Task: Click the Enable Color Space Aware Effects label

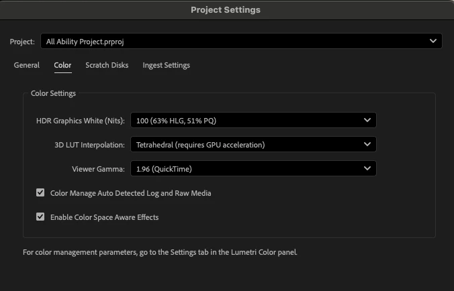Action: point(105,217)
